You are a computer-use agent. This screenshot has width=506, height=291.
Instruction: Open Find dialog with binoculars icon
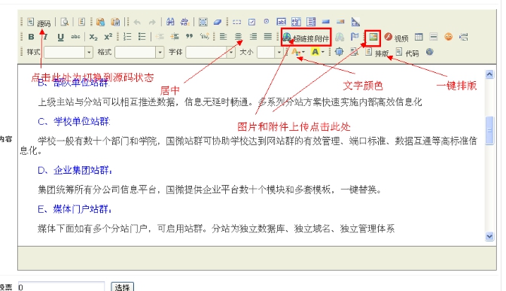(x=170, y=22)
